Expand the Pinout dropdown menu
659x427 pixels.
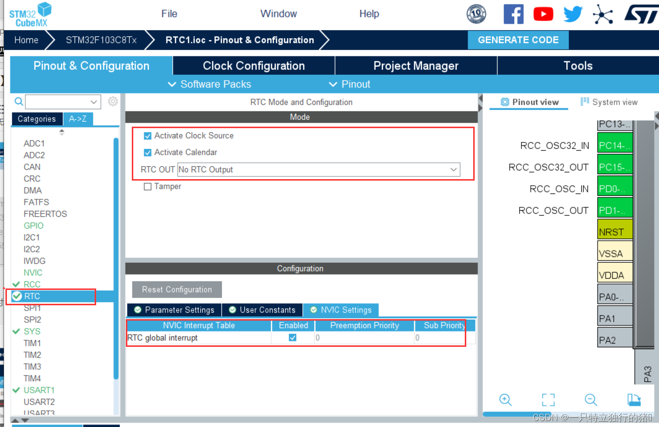[350, 84]
